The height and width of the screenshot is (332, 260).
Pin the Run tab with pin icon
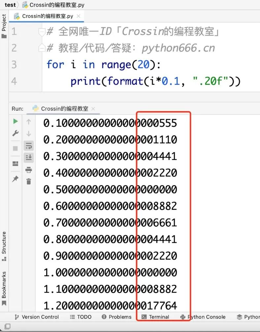coord(15,179)
